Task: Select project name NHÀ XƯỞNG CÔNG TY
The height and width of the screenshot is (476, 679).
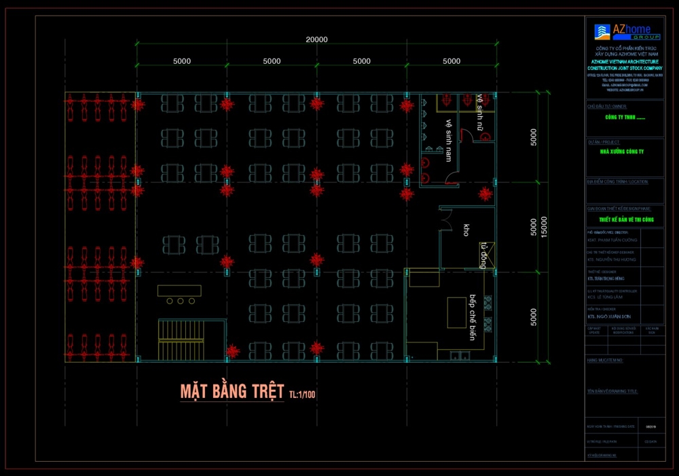Action: (x=621, y=153)
